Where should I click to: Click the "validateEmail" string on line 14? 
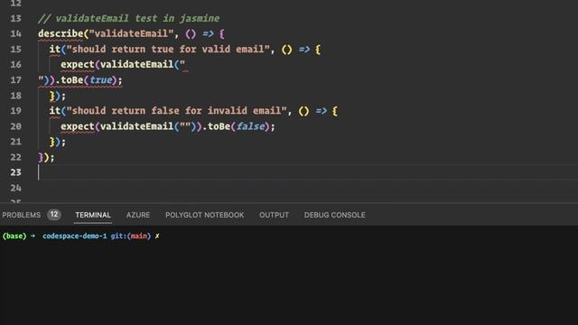[x=131, y=34]
